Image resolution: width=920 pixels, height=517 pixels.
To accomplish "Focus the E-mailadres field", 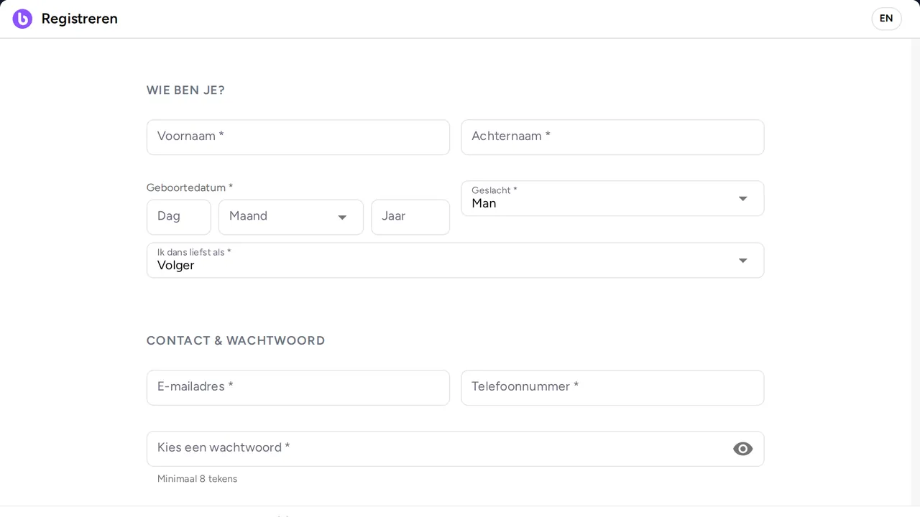I will tap(298, 388).
